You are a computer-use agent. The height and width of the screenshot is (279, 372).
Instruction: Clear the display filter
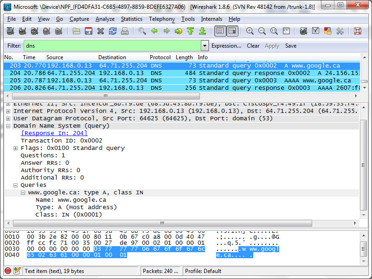point(253,46)
